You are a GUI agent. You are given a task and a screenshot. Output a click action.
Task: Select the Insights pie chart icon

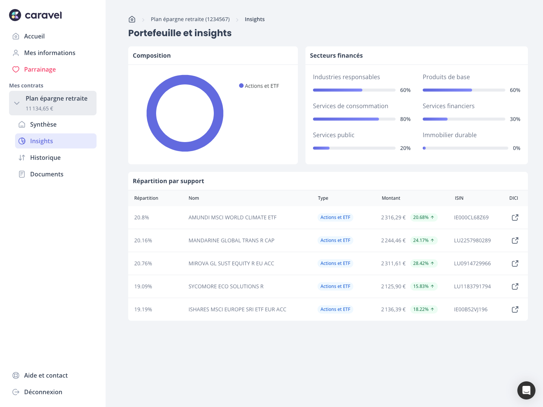(x=22, y=141)
